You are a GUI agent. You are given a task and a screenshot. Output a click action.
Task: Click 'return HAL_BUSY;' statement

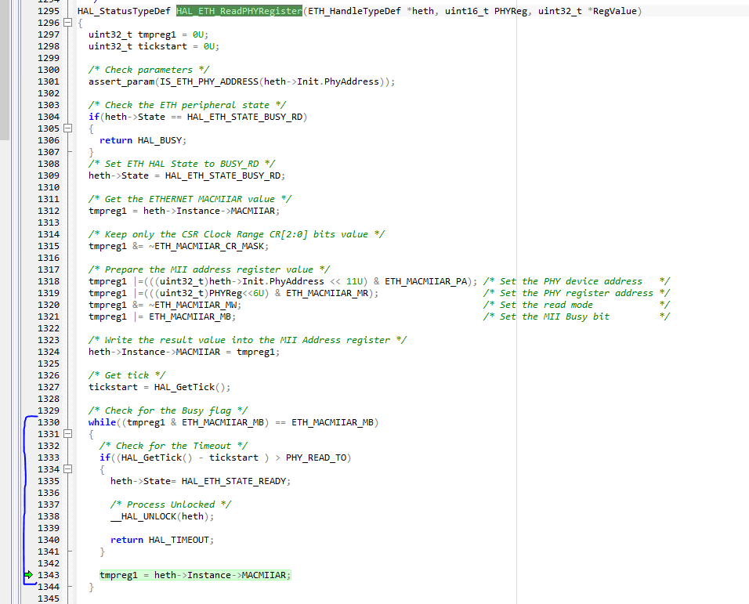pos(143,140)
